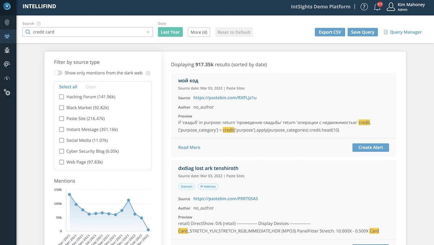This screenshot has width=434, height=245.
Task: Click the first result's Create Alert button
Action: click(370, 147)
